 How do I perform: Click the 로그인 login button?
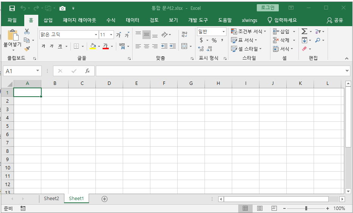(x=268, y=8)
